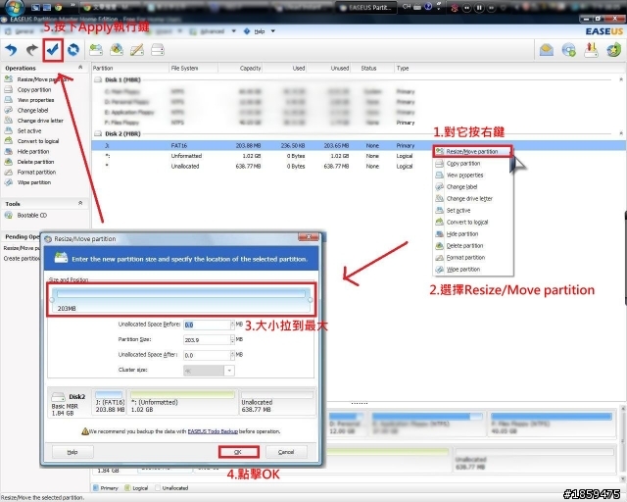
Task: Choose Change drive letter from the context menu
Action: [x=469, y=199]
